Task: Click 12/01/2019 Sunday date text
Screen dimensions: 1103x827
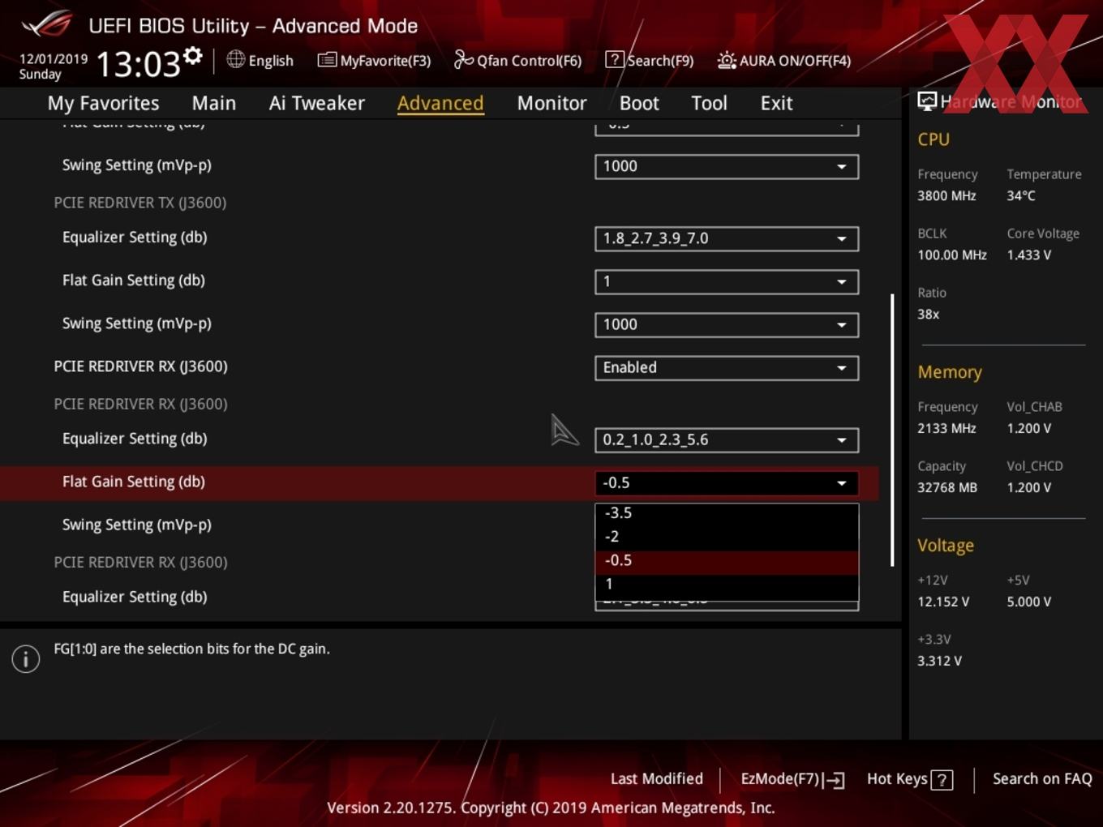Action: tap(54, 66)
